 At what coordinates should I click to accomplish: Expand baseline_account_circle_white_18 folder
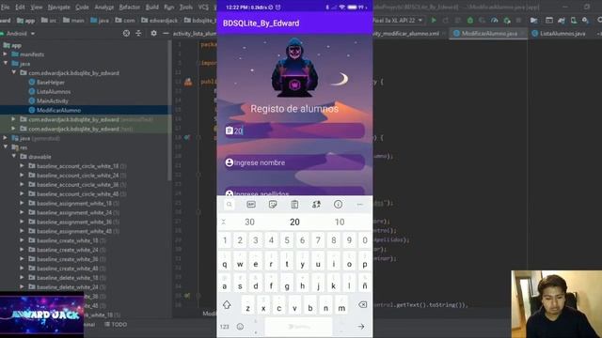22,166
